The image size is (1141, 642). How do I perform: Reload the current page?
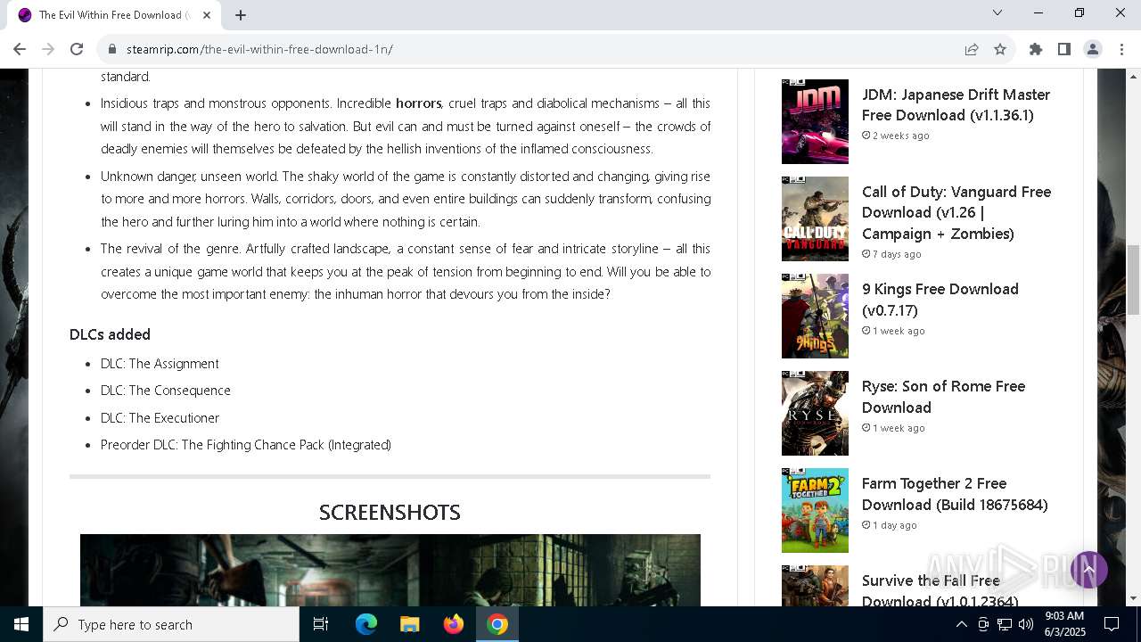tap(77, 49)
